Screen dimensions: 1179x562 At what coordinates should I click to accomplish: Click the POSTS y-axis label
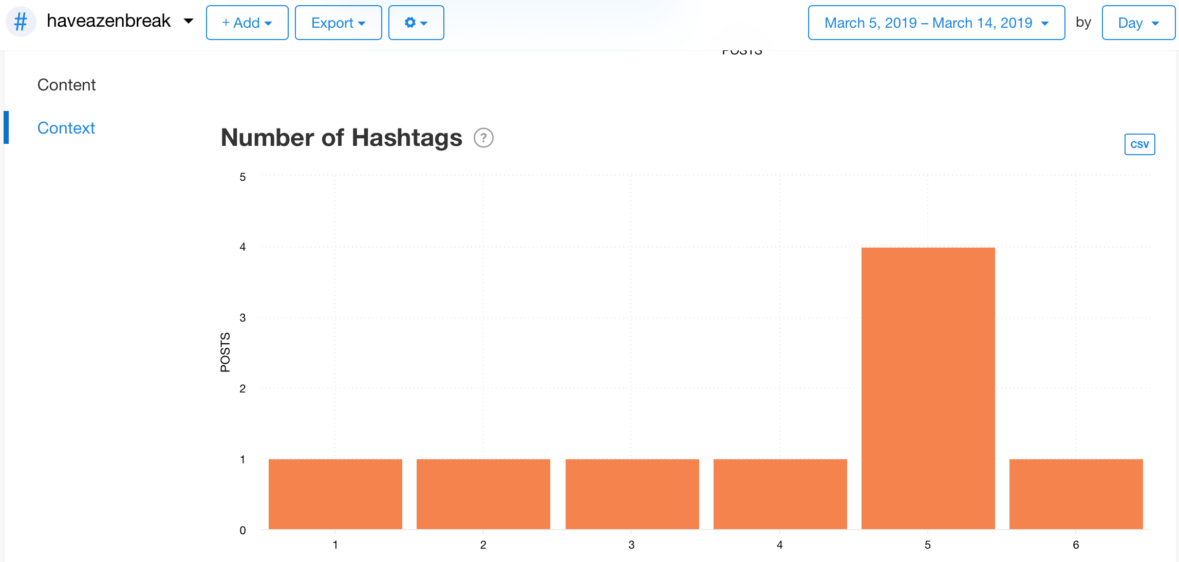tap(225, 352)
